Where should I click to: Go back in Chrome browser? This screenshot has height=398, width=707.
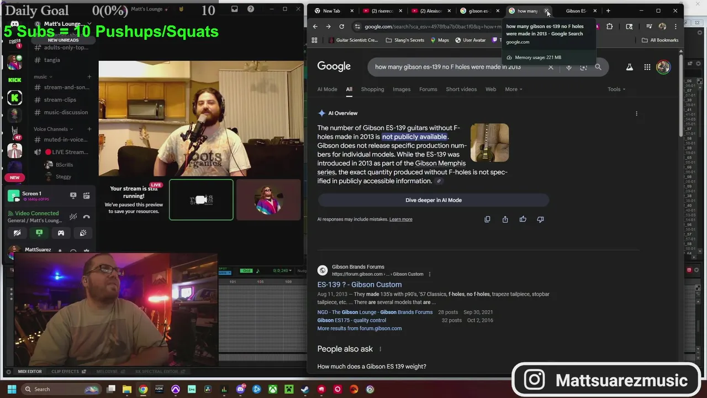tap(315, 27)
